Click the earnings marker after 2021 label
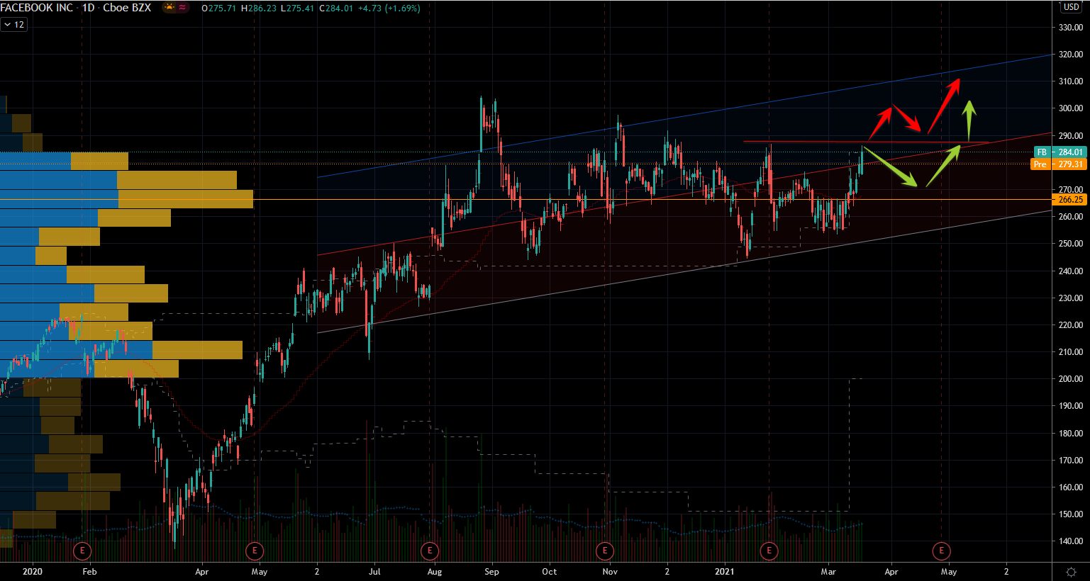1090x581 pixels. tap(769, 551)
